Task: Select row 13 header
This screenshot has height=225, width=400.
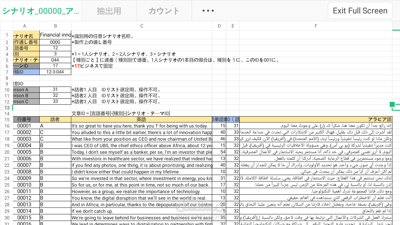Action: [6, 107]
